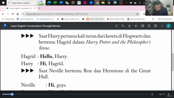Open the browser home page
Viewport: 174px width, 98px height.
[17, 14]
